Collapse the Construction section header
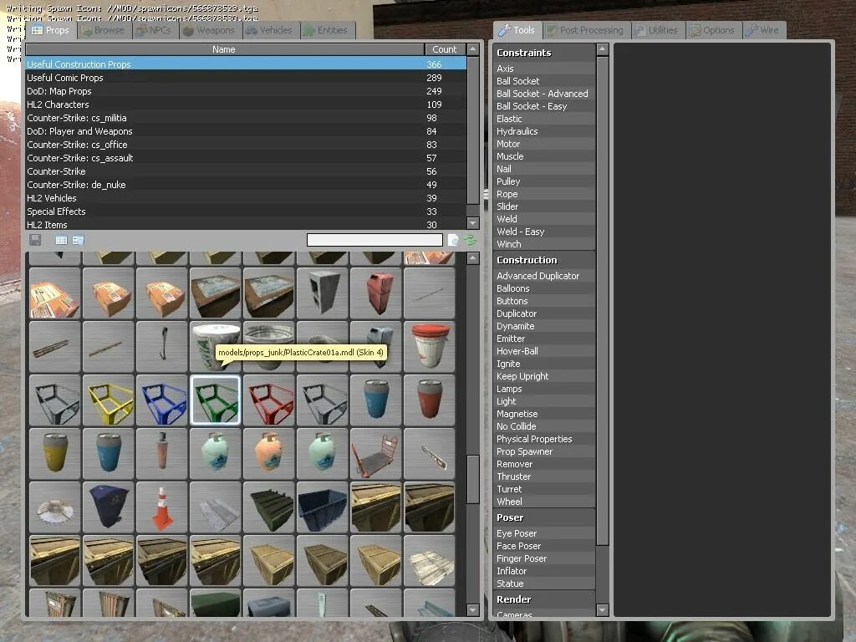The width and height of the screenshot is (856, 642). point(543,260)
